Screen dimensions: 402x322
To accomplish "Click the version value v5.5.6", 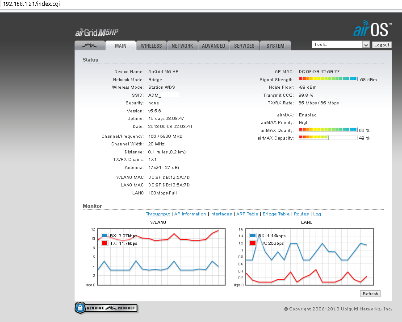I will click(155, 111).
